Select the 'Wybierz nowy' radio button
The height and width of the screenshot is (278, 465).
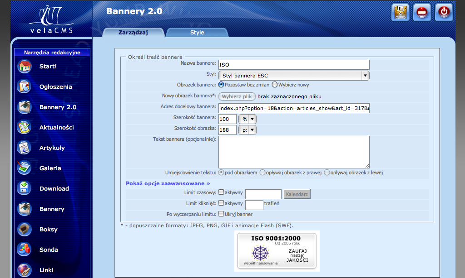coord(275,85)
